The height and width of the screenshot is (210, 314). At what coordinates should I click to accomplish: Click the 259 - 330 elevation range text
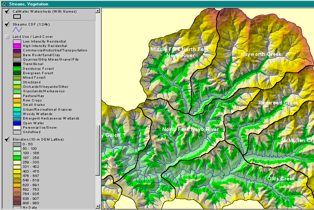pos(31,162)
